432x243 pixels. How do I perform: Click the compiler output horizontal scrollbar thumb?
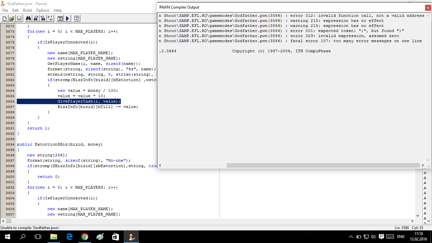(x=323, y=165)
